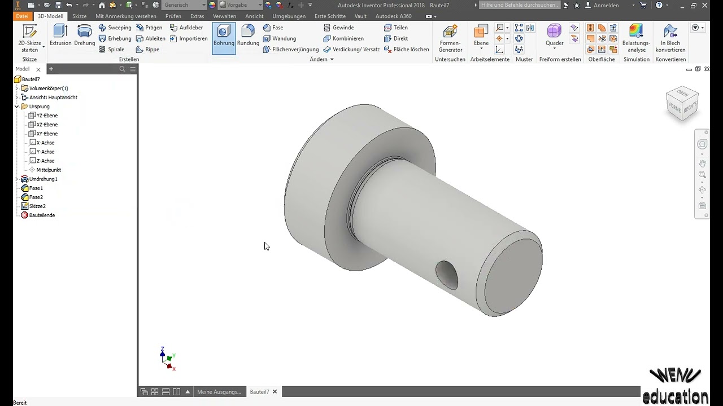The height and width of the screenshot is (406, 723).
Task: Open the Ebene dropdown arrow
Action: [481, 49]
